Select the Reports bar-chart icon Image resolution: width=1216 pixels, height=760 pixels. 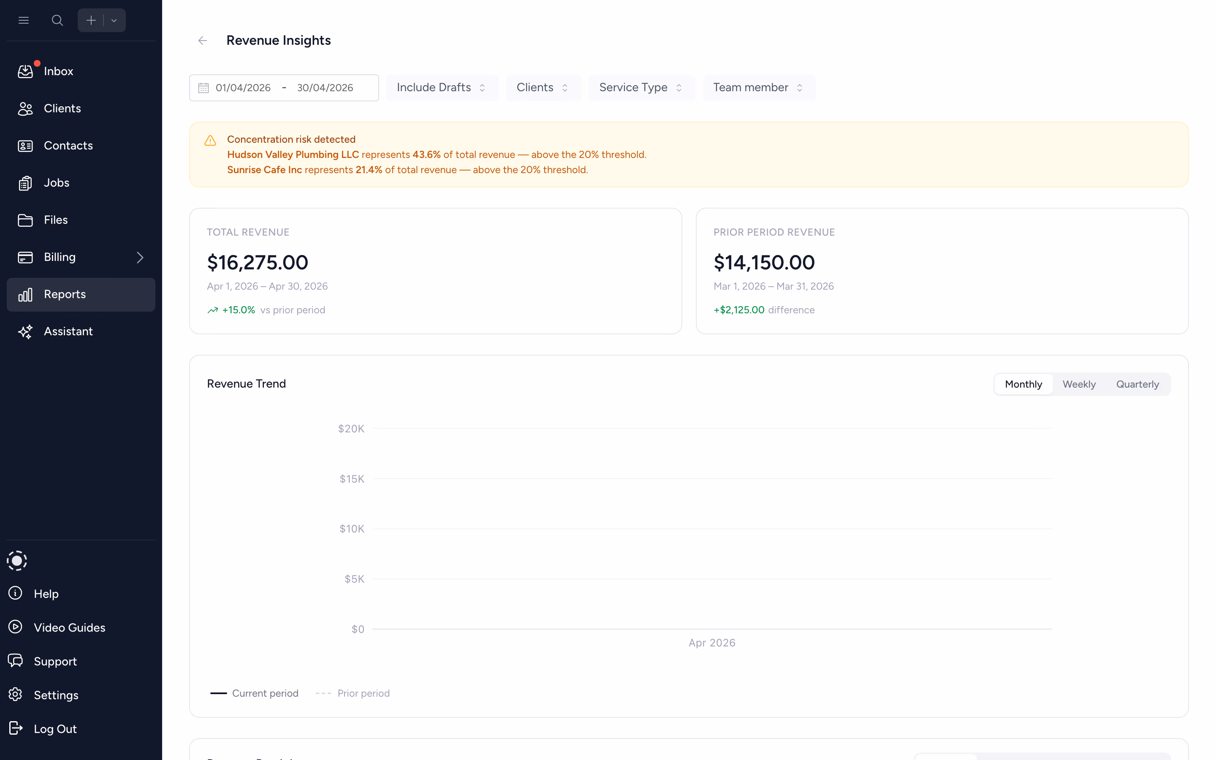click(x=26, y=295)
